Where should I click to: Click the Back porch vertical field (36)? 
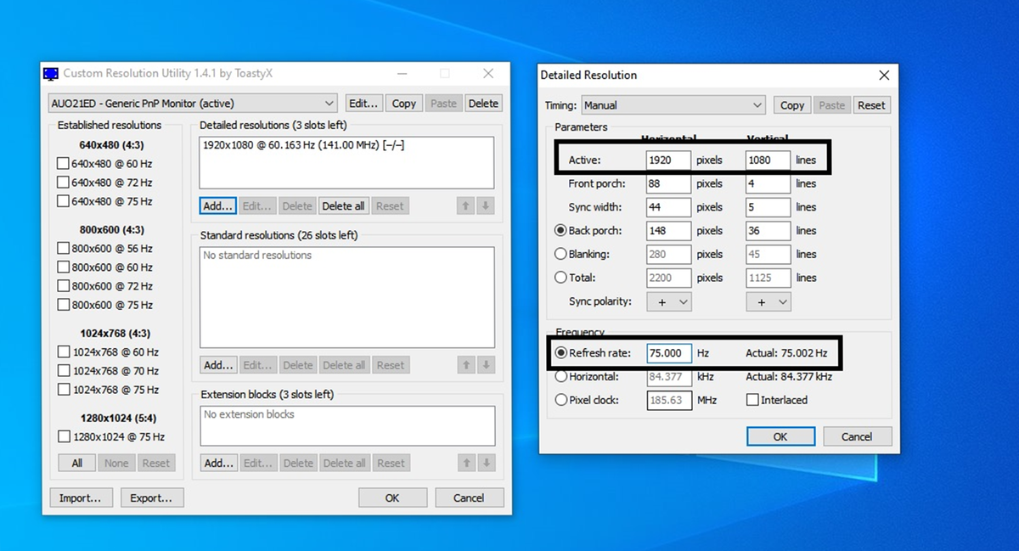click(768, 230)
